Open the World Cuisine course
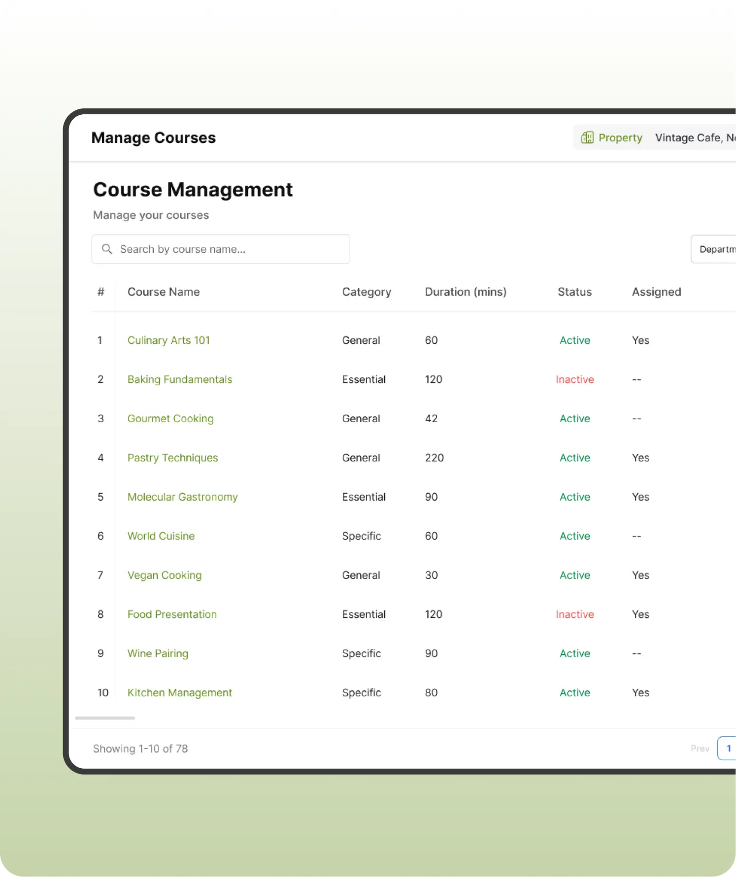Image resolution: width=736 pixels, height=877 pixels. 161,536
